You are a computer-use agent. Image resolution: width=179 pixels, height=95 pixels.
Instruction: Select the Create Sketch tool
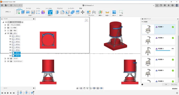(18, 12)
